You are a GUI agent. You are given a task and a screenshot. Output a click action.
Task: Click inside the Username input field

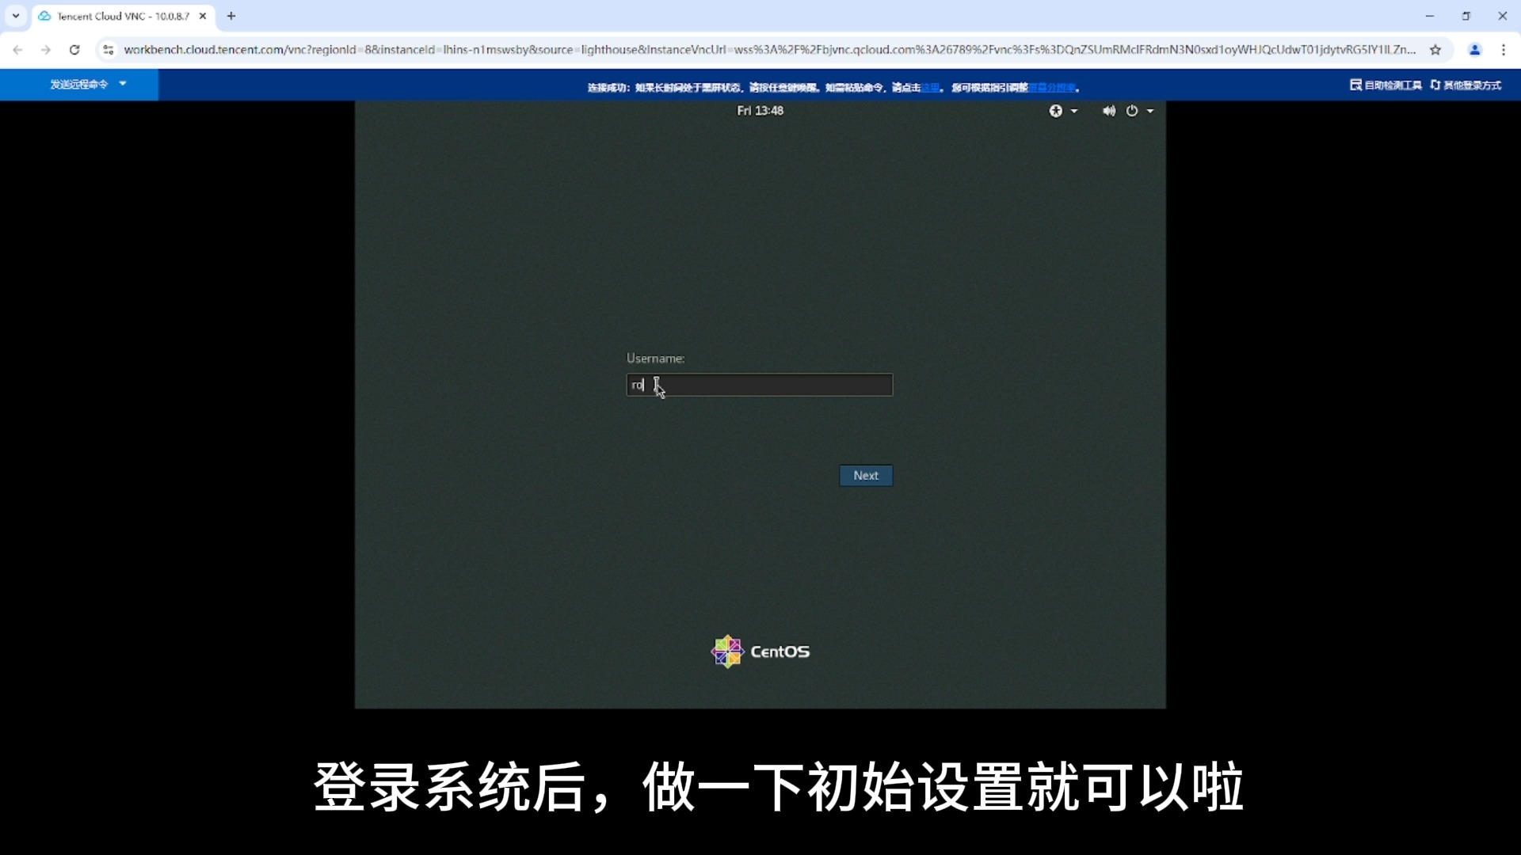758,385
